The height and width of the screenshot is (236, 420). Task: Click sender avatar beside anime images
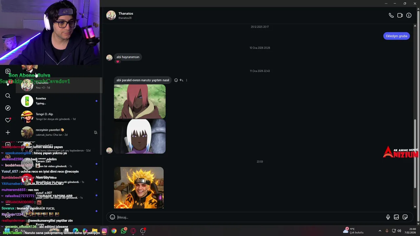pyautogui.click(x=110, y=150)
